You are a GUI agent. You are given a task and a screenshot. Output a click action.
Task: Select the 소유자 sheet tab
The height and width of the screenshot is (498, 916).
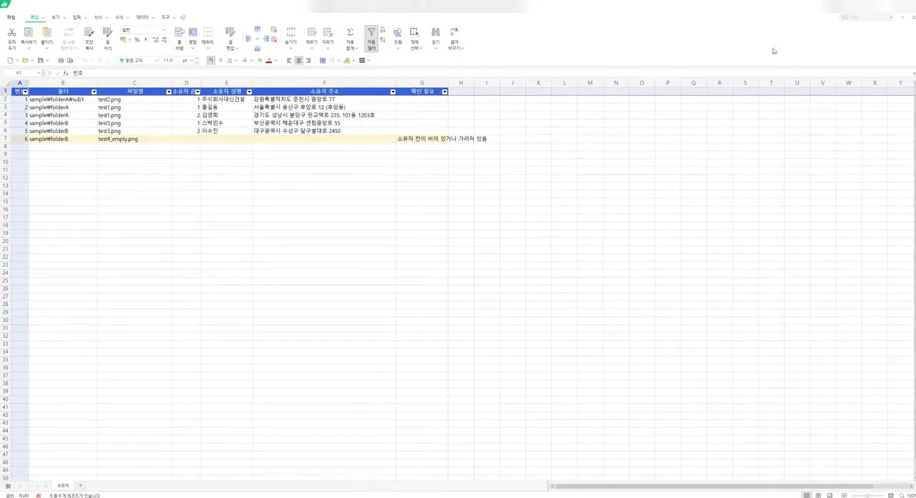pyautogui.click(x=63, y=486)
